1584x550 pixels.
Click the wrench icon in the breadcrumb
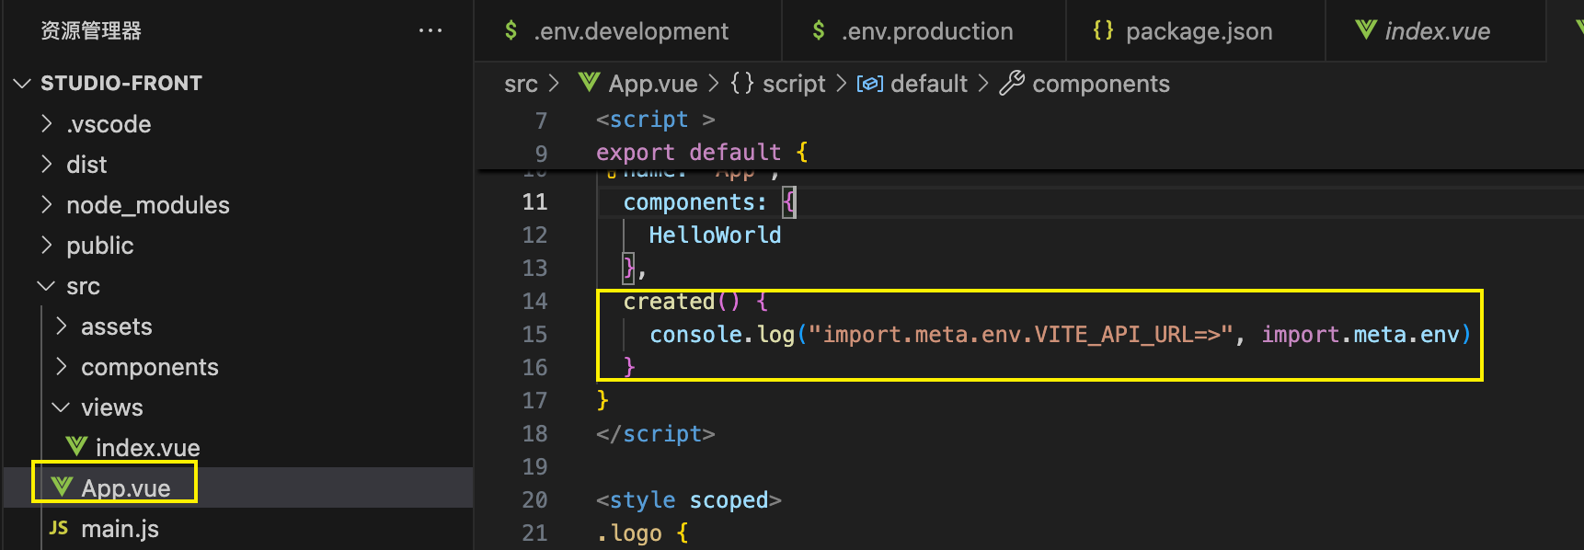pos(1012,83)
